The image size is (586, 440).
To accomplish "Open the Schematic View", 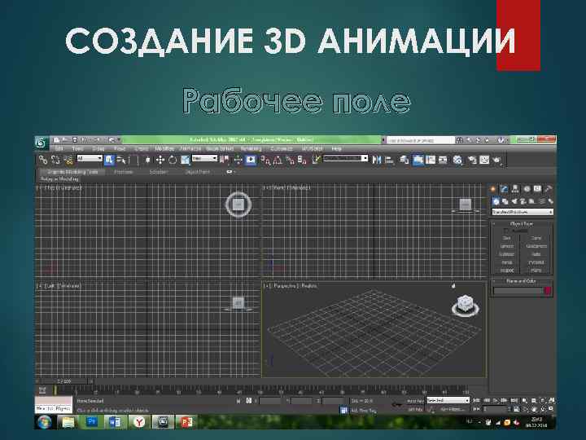I will pyautogui.click(x=443, y=161).
